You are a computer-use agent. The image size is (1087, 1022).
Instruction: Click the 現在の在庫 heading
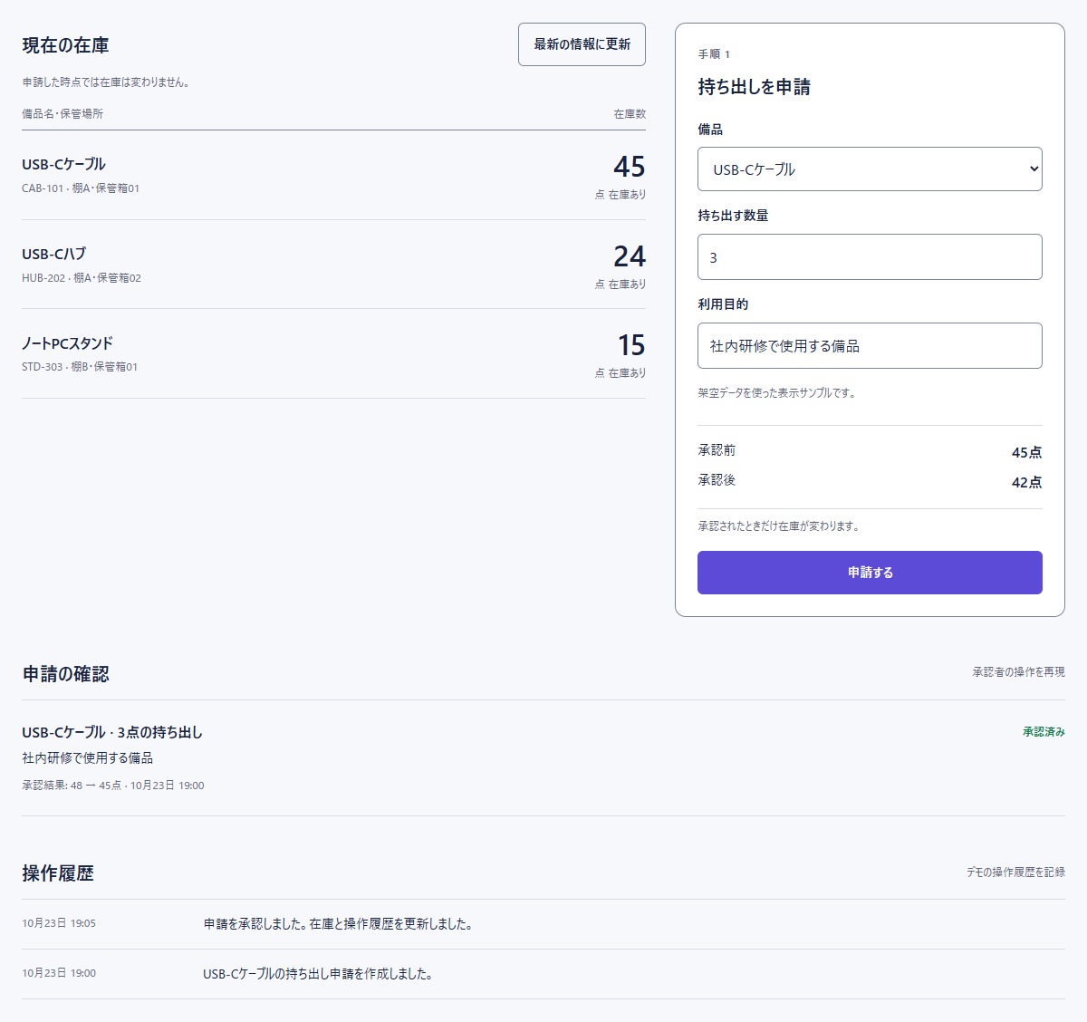click(x=65, y=45)
